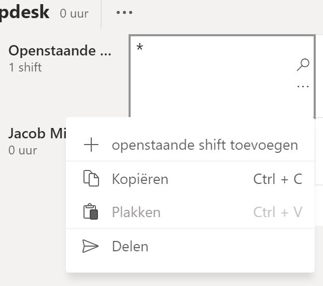Image resolution: width=323 pixels, height=286 pixels.
Task: Click the Ctrl + C shortcut label
Action: click(278, 179)
